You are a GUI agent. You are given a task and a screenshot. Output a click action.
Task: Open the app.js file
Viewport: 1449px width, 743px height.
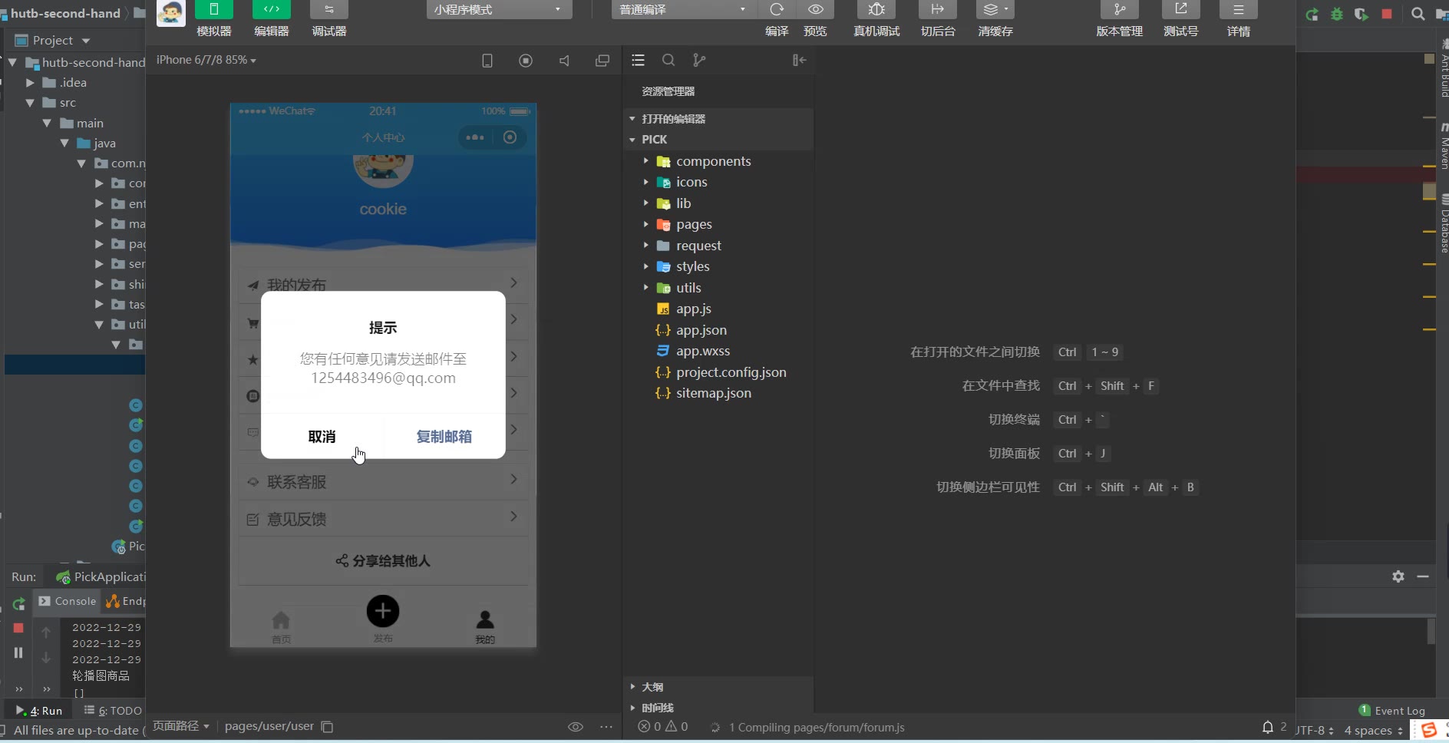(x=718, y=309)
